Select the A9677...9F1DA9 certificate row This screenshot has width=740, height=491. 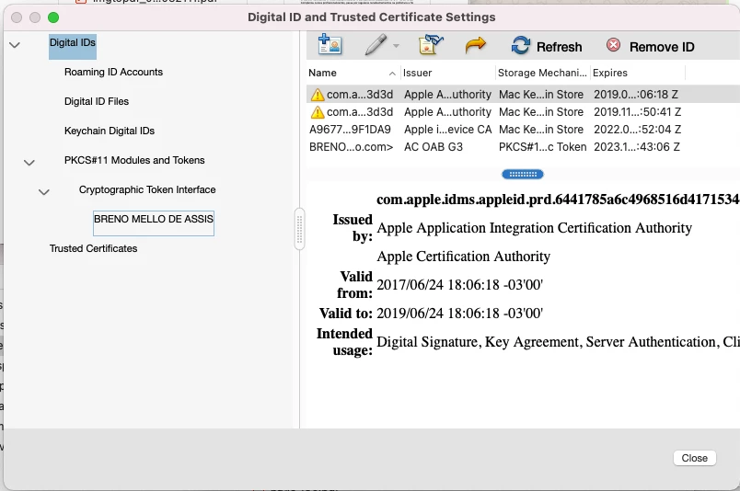tap(523, 130)
